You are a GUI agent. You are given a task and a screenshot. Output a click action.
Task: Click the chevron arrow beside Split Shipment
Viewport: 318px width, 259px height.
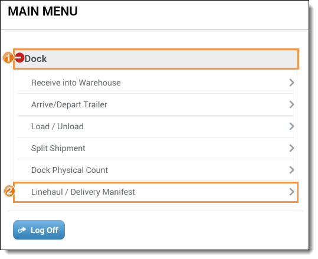coord(291,148)
